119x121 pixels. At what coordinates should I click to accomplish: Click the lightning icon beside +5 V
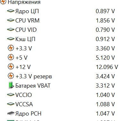click(x=11, y=57)
